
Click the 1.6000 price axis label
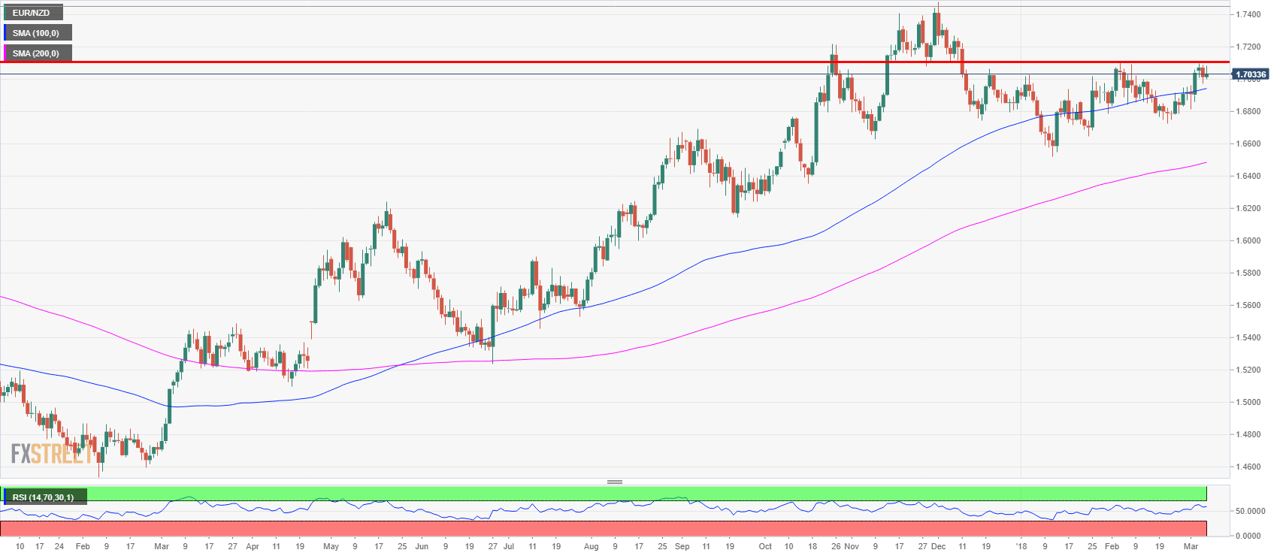[1250, 240]
